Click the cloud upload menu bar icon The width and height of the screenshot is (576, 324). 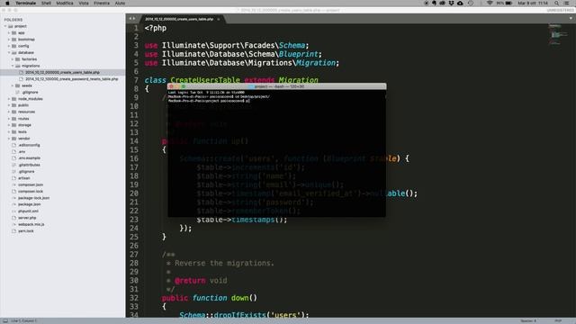point(460,3)
